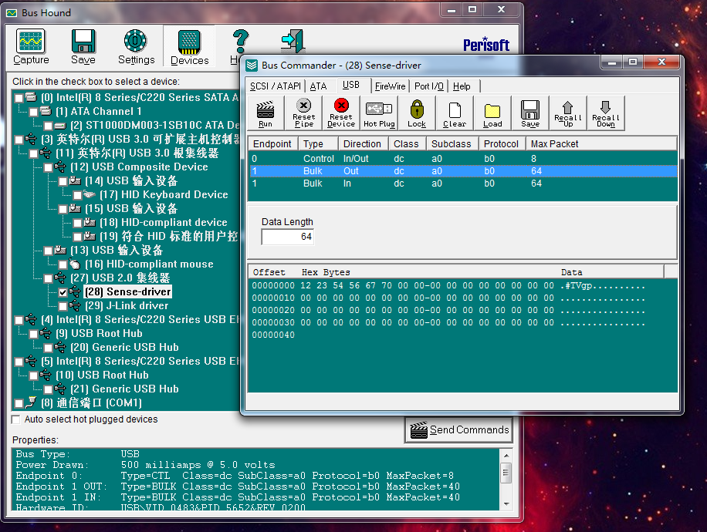The height and width of the screenshot is (532, 707).
Task: Open the FireWire tab
Action: (390, 86)
